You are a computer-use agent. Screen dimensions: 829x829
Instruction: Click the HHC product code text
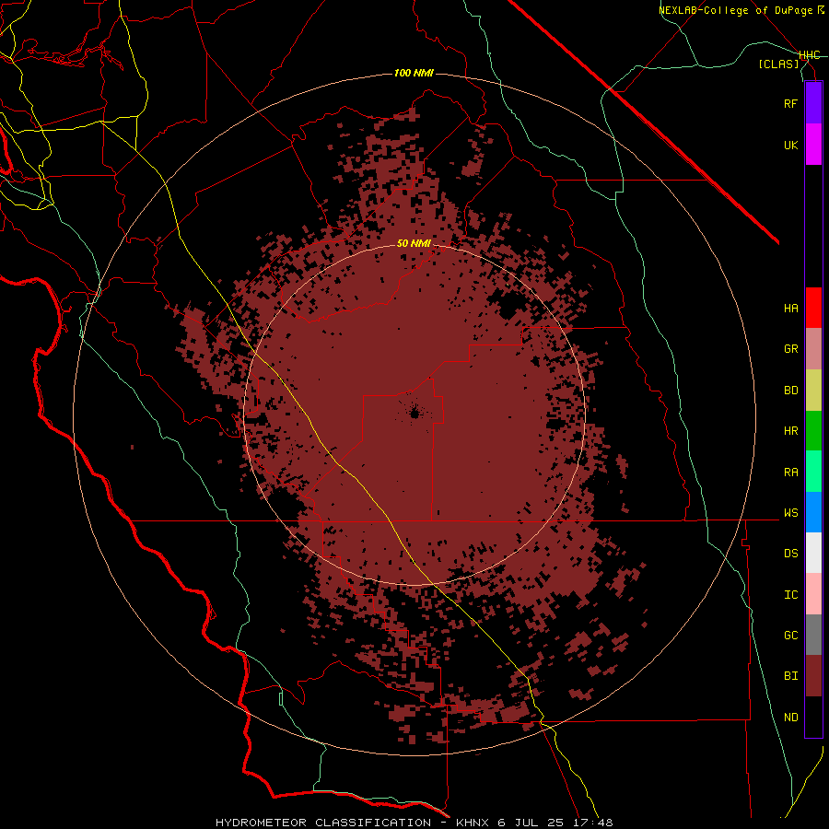click(810, 55)
